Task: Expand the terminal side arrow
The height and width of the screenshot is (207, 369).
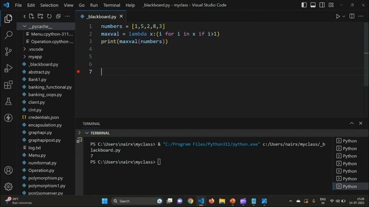Action: (80, 133)
